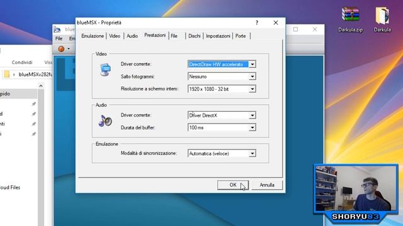Viewport: 403px width, 226px height.
Task: Expand the Durata del buffer dropdown
Action: point(253,127)
